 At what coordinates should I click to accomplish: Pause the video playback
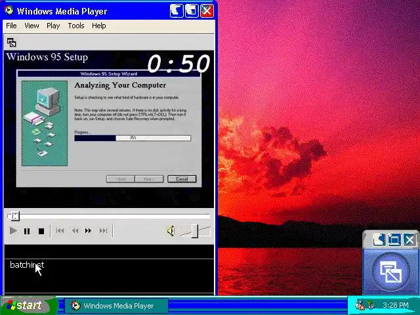[x=27, y=231]
